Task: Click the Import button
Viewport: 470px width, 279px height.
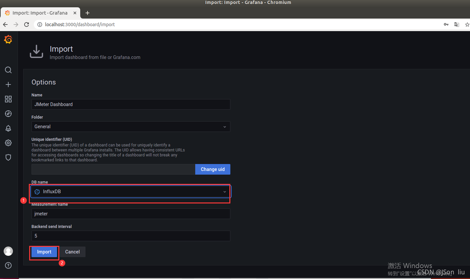Action: coord(44,252)
